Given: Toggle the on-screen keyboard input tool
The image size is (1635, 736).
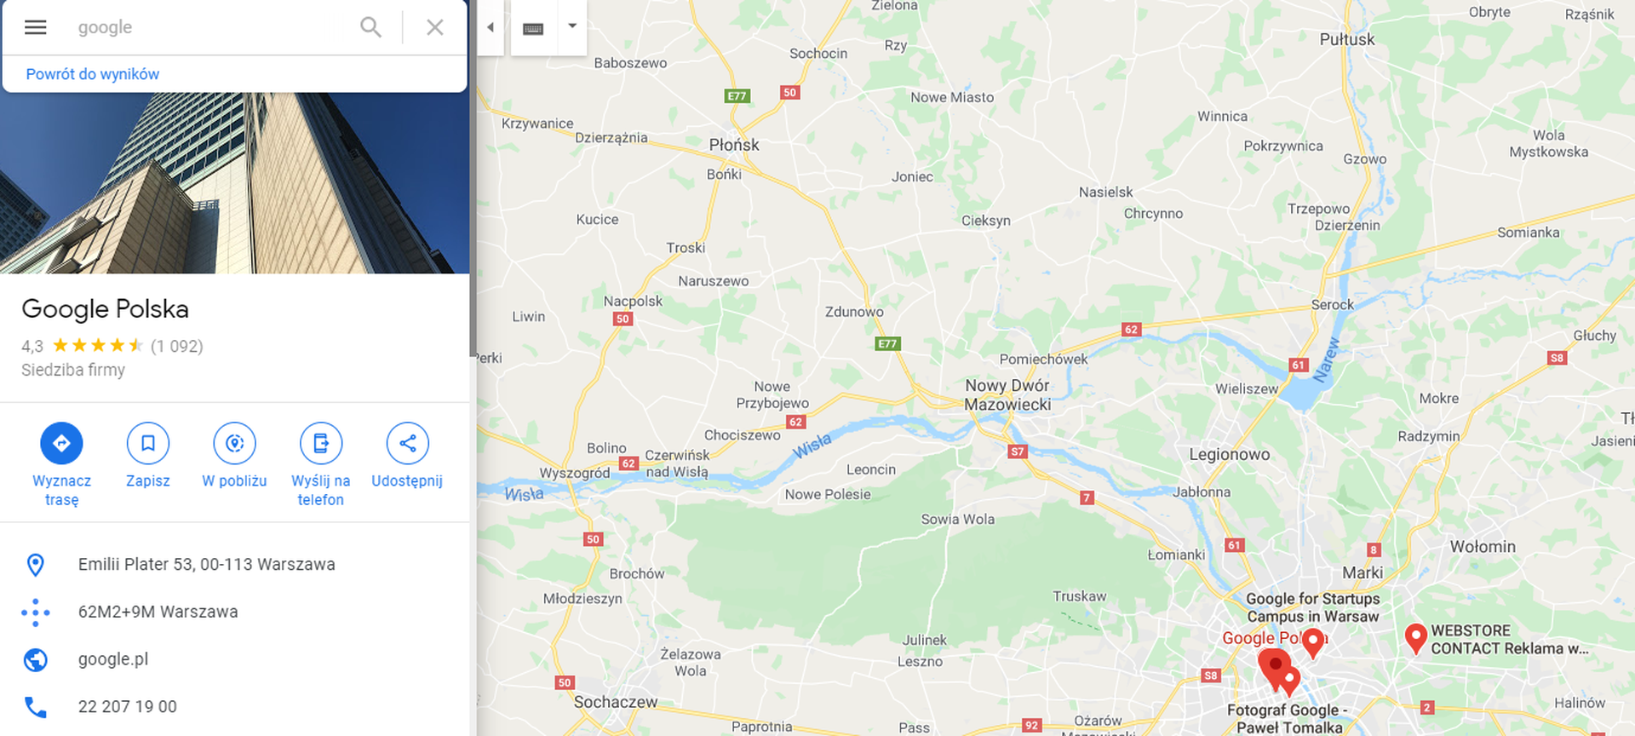Looking at the screenshot, I should pos(533,28).
